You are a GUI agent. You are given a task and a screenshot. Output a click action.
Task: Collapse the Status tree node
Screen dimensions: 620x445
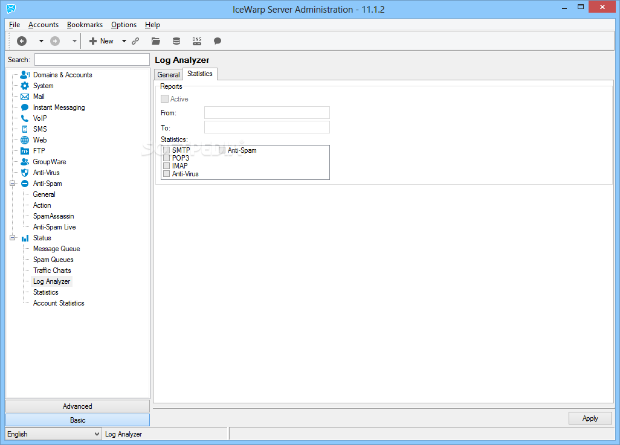[x=12, y=238]
